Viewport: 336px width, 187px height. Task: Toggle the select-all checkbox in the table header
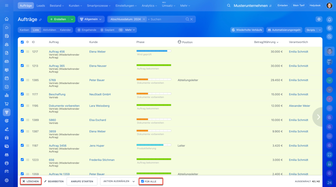(22, 42)
